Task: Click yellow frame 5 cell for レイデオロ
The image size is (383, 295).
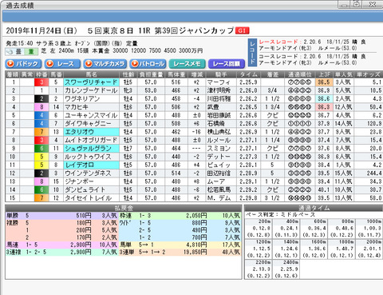Action: [41, 165]
